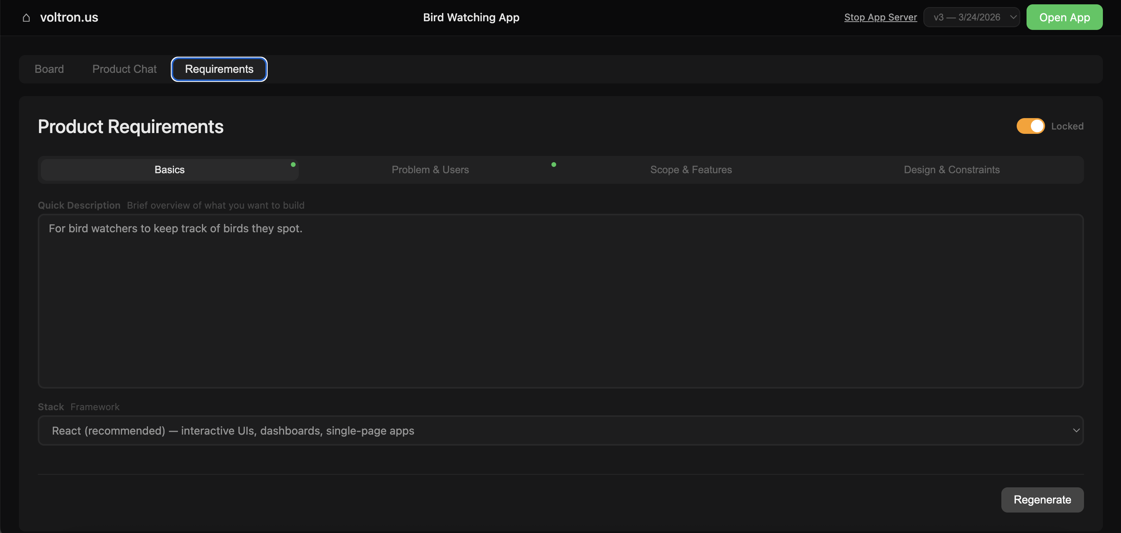
Task: Switch to Design & Constraints section
Action: point(951,170)
